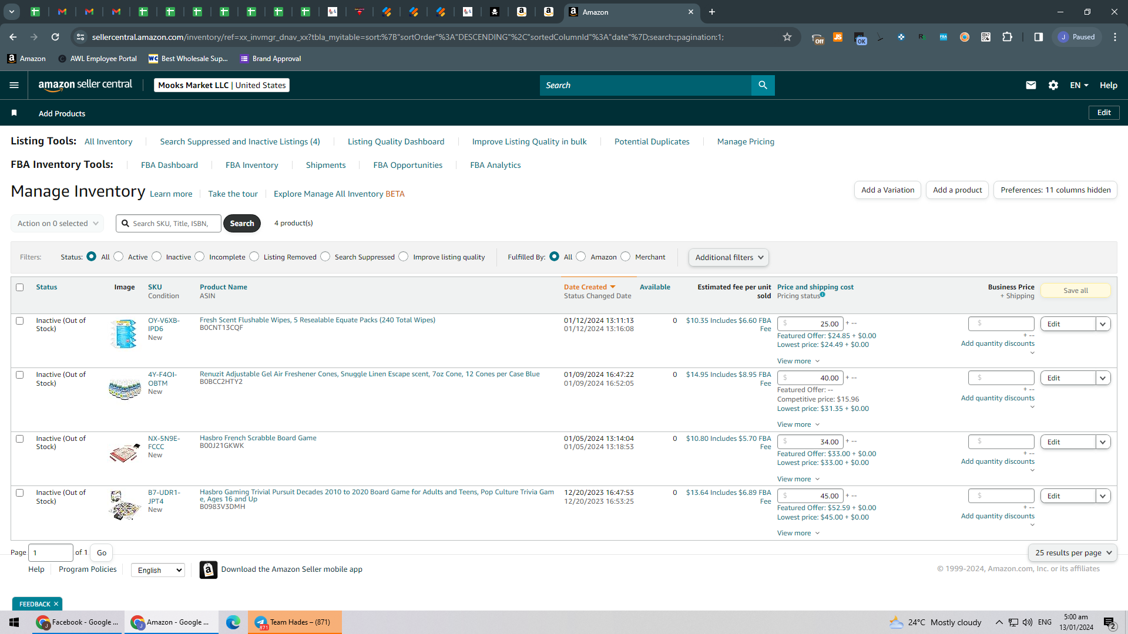
Task: Open a new browser tab
Action: (712, 12)
